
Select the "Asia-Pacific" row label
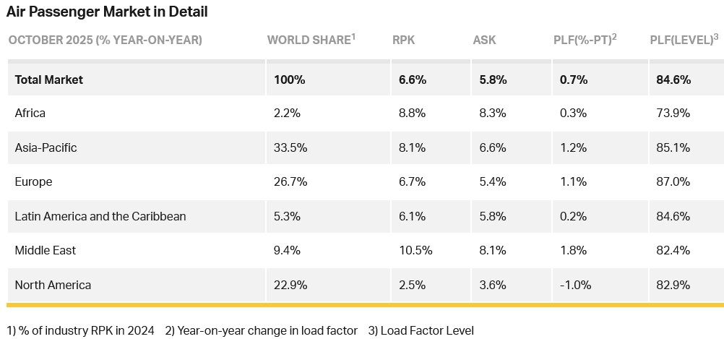tap(46, 147)
